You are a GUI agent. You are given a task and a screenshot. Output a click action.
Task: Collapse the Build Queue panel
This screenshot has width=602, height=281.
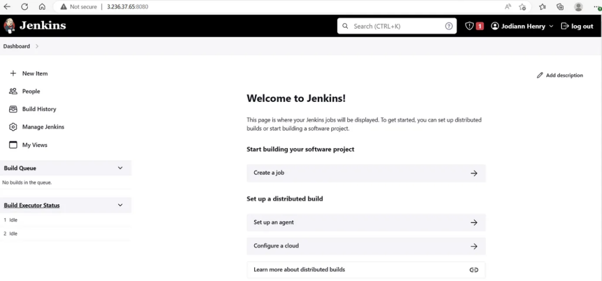(120, 168)
